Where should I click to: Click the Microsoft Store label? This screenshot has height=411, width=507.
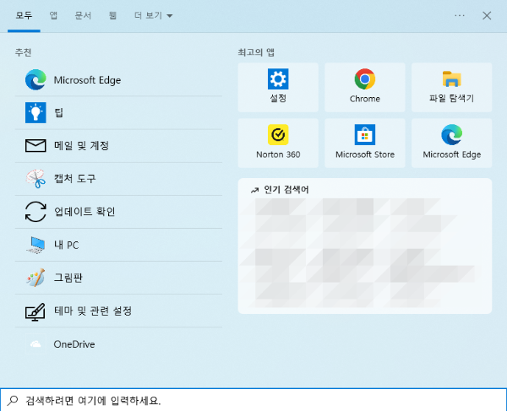coord(365,154)
